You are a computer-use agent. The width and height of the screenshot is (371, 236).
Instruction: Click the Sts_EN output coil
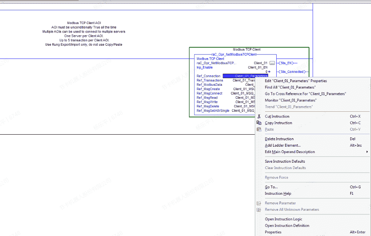[286, 63]
